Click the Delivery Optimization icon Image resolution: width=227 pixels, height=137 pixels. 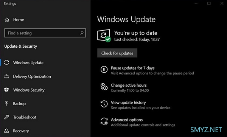point(6,76)
